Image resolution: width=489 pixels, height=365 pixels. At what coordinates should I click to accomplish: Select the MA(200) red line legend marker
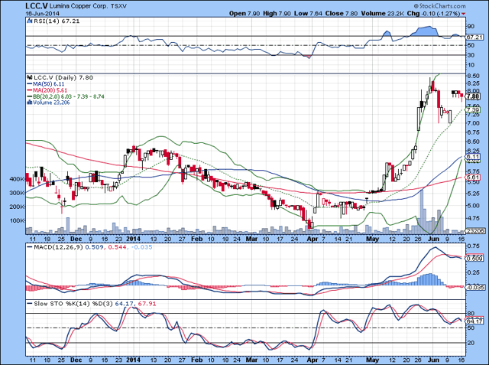tap(30, 90)
